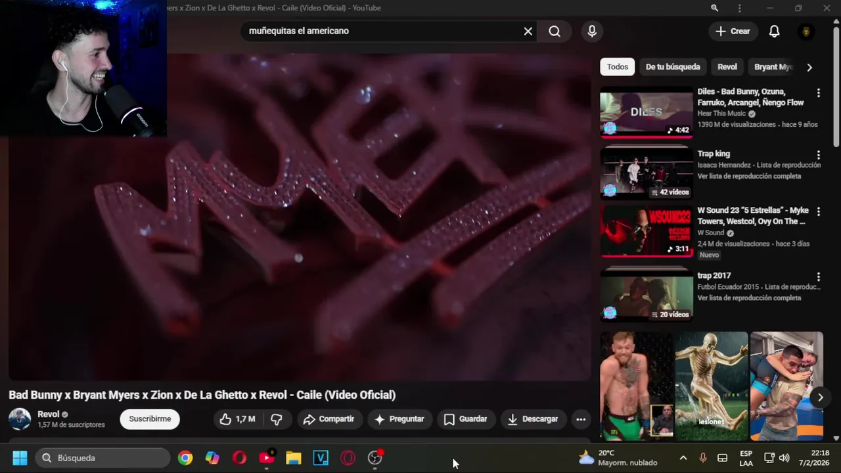Click the Crear button
This screenshot has width=841, height=473.
[733, 31]
